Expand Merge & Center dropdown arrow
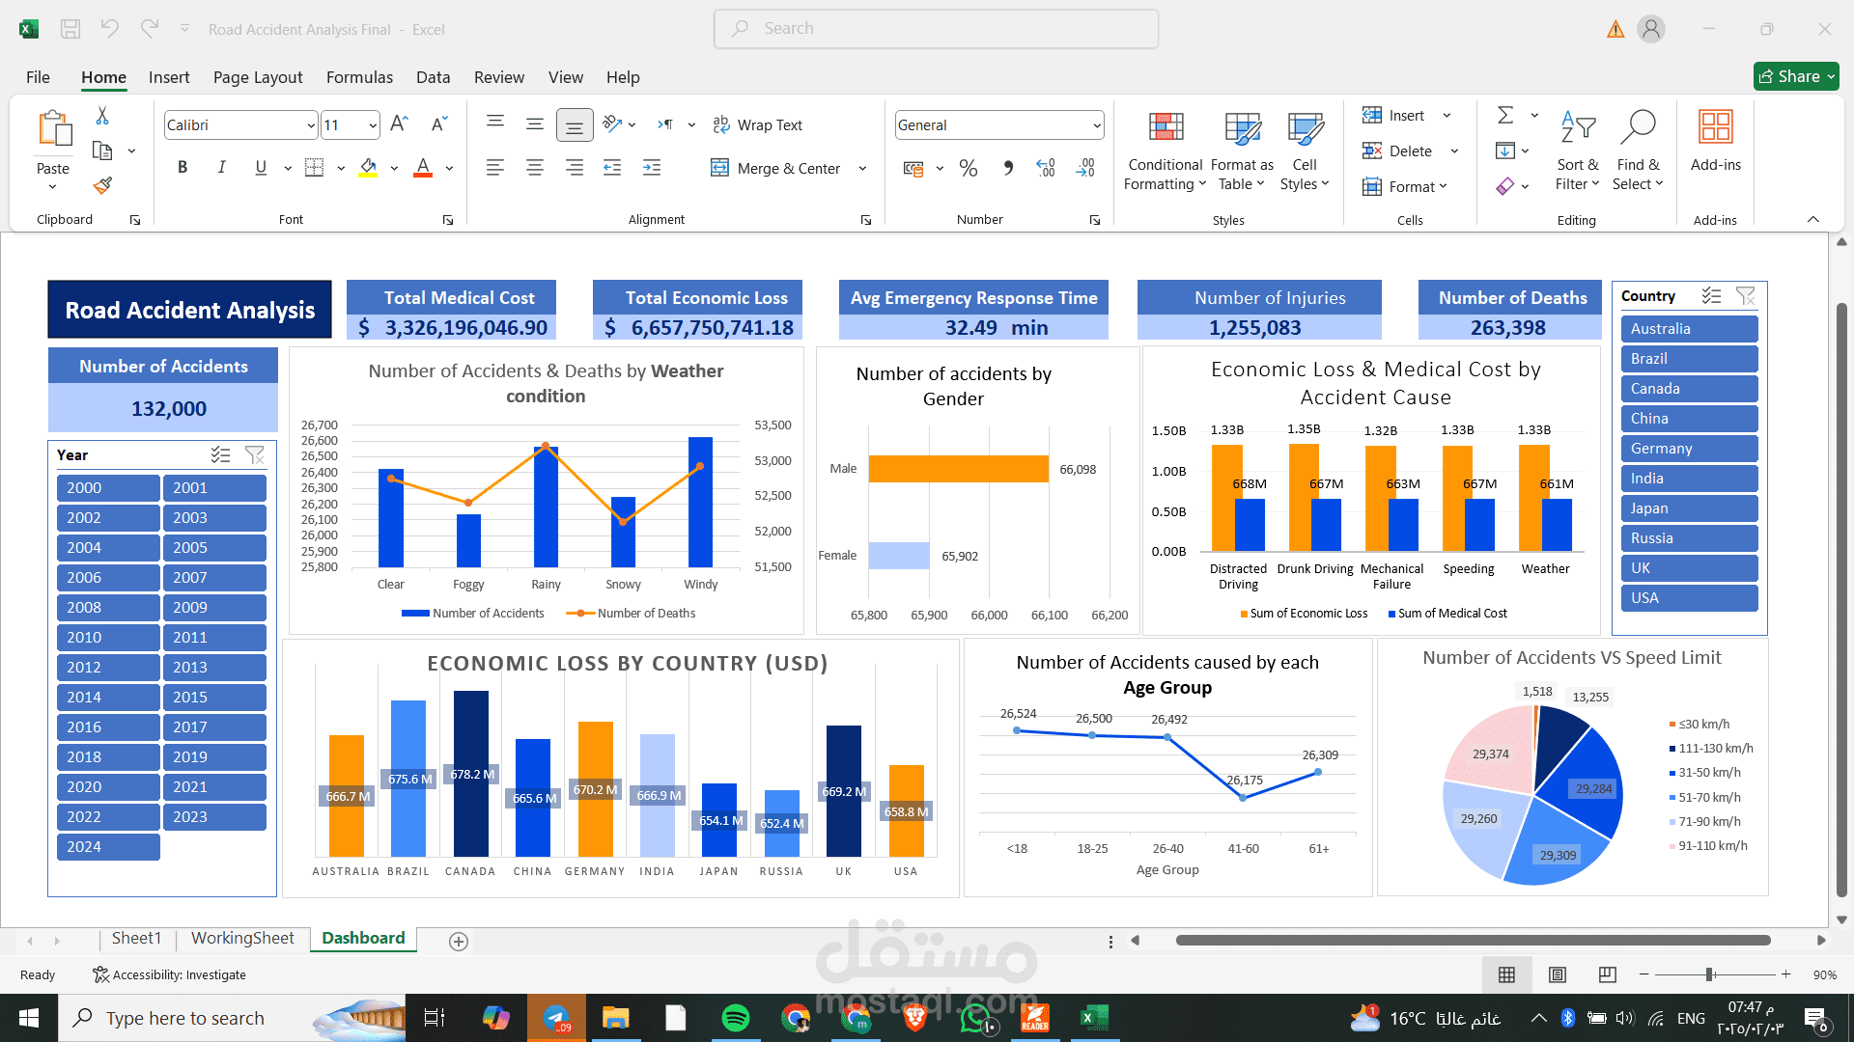The width and height of the screenshot is (1854, 1042). tap(862, 169)
